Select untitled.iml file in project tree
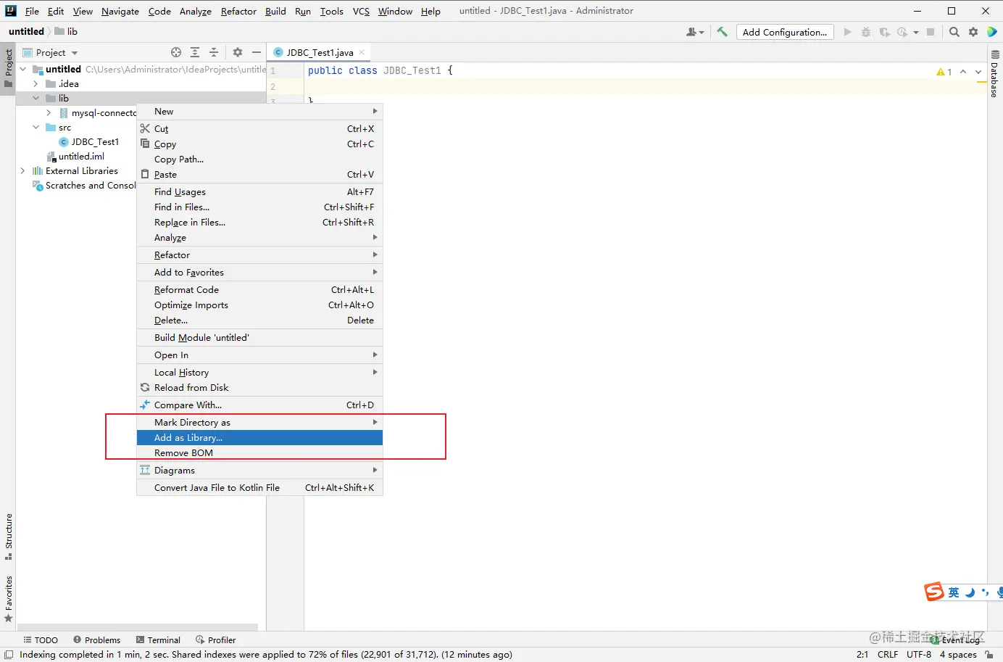Image resolution: width=1003 pixels, height=662 pixels. (81, 156)
